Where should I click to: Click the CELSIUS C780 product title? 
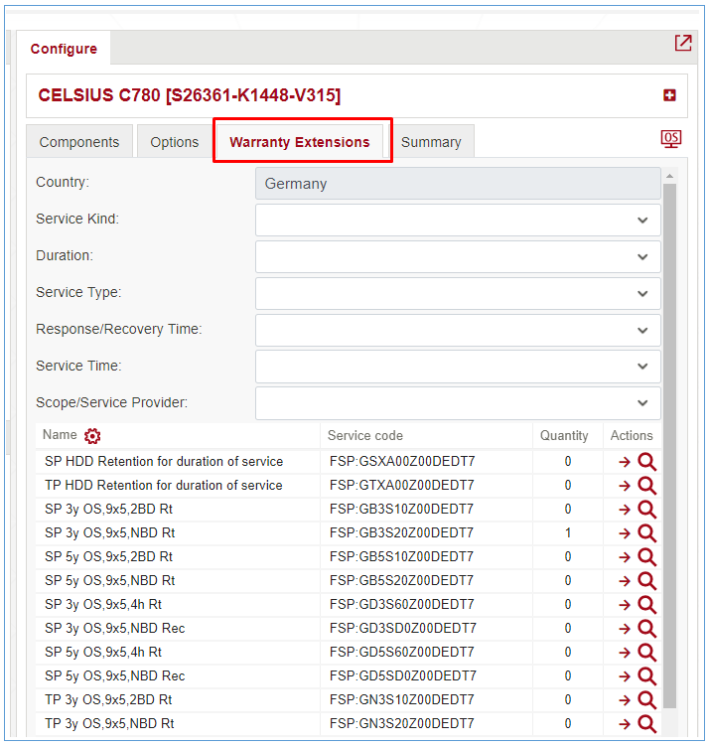(x=190, y=95)
